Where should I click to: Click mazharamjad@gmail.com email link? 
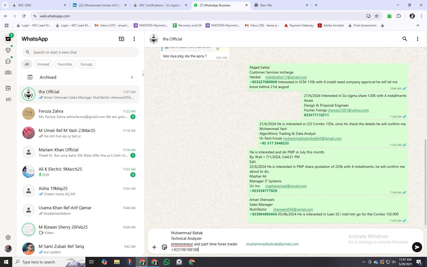[x=286, y=186]
